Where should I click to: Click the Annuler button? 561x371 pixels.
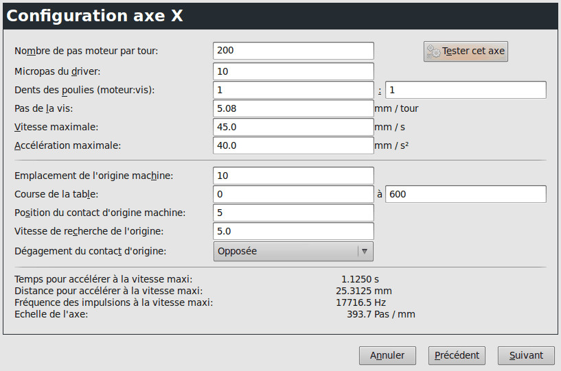[387, 356]
